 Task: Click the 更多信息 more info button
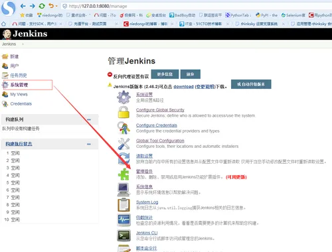coord(165,74)
